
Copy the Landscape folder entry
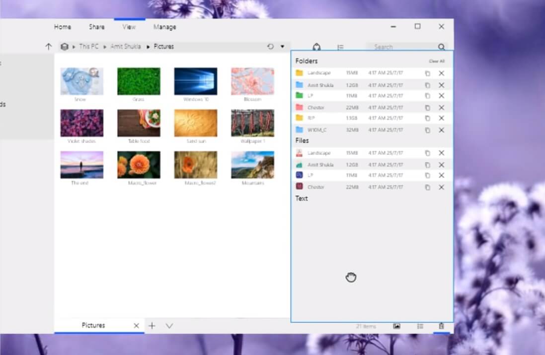coord(428,73)
